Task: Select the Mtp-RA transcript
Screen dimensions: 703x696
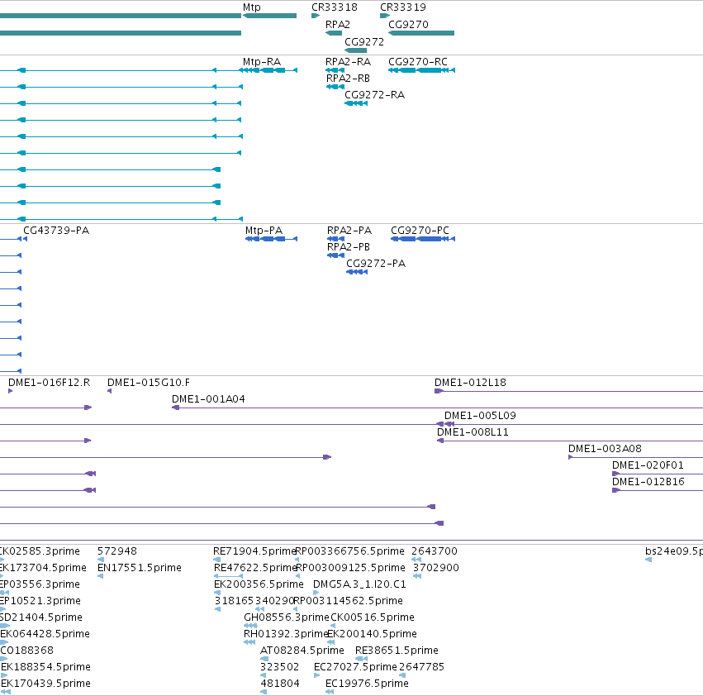Action: pyautogui.click(x=268, y=70)
